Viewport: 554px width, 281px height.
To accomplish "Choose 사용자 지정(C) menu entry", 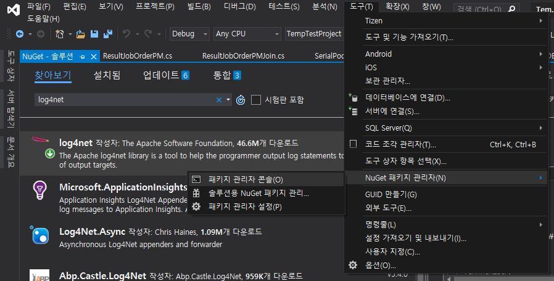I will point(445,251).
